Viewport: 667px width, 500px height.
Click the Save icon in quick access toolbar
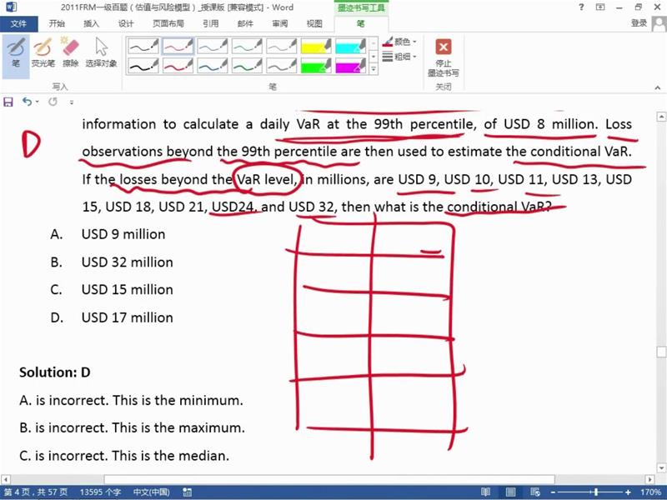(x=8, y=102)
